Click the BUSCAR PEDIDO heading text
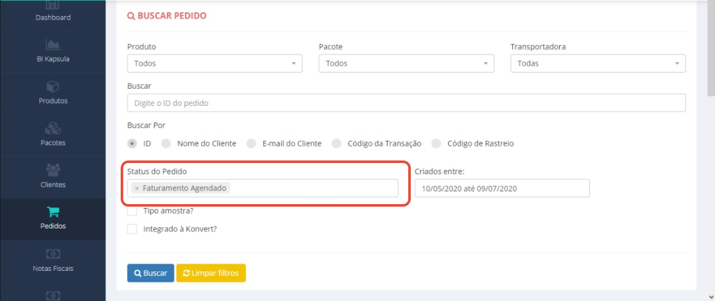715x301 pixels. (172, 16)
